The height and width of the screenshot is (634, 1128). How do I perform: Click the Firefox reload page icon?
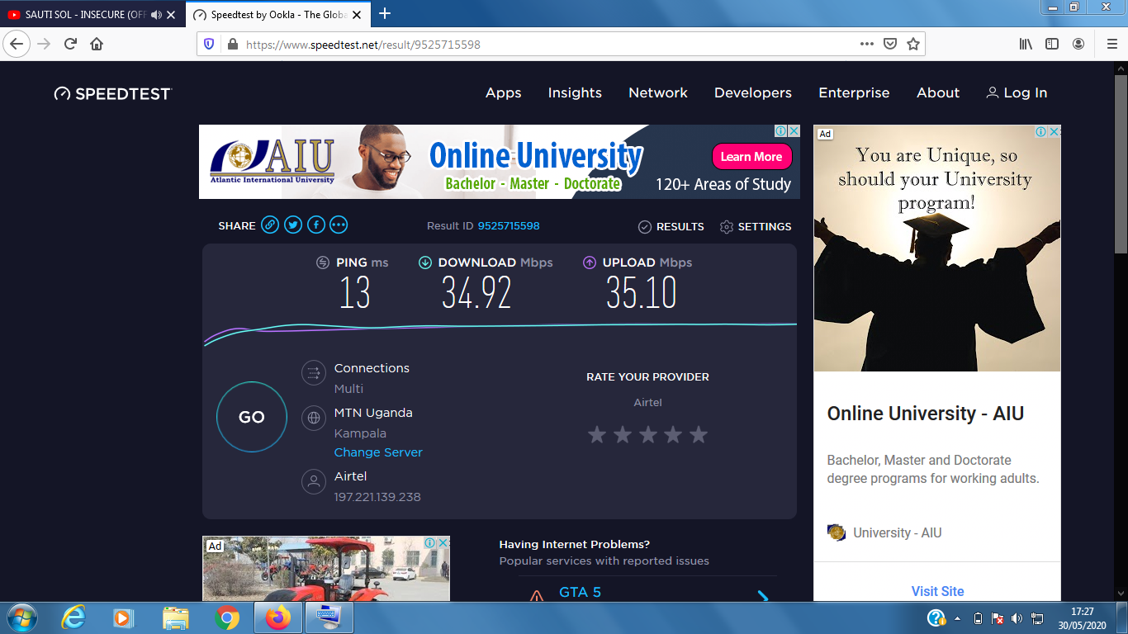click(70, 45)
